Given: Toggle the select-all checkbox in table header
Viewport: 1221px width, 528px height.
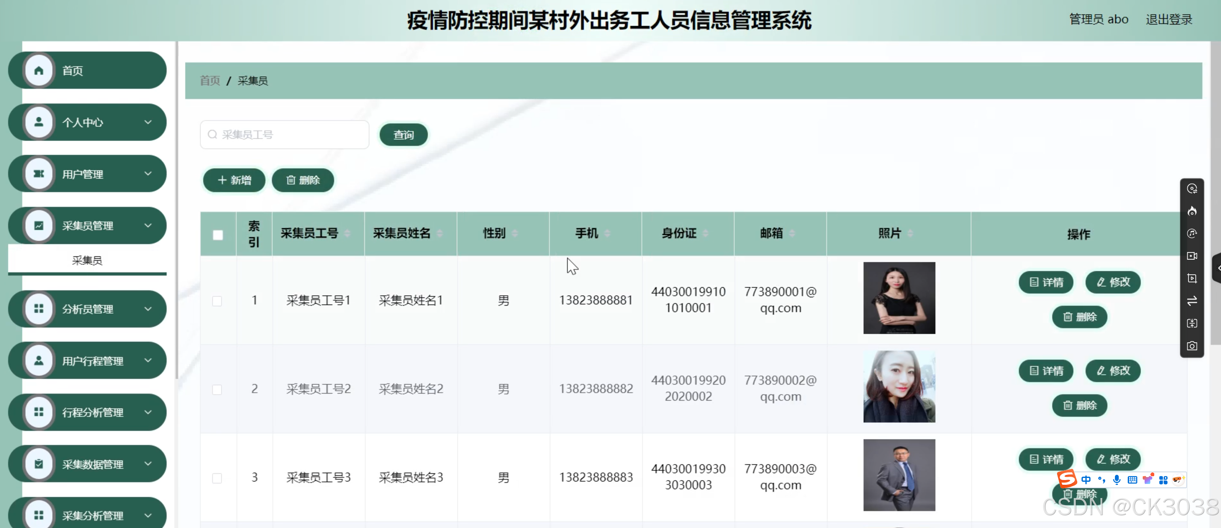Looking at the screenshot, I should point(218,234).
